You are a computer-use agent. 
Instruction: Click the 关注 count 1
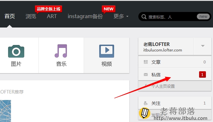pos(205,103)
